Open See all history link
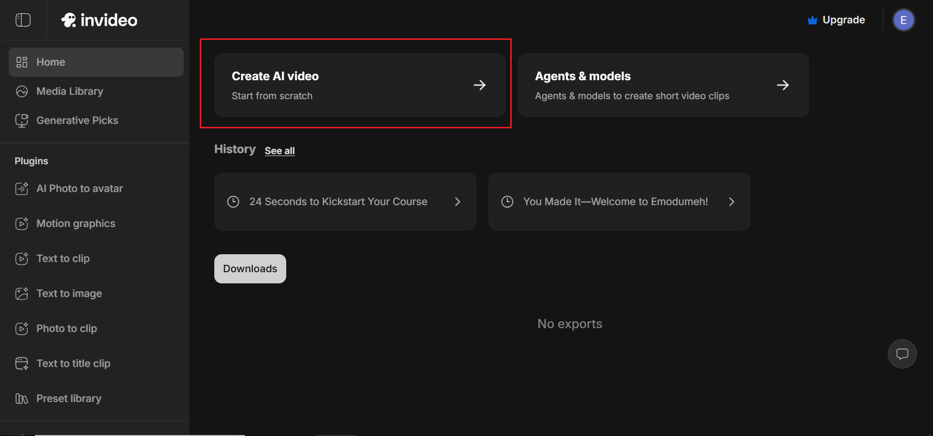This screenshot has height=436, width=933. click(279, 151)
